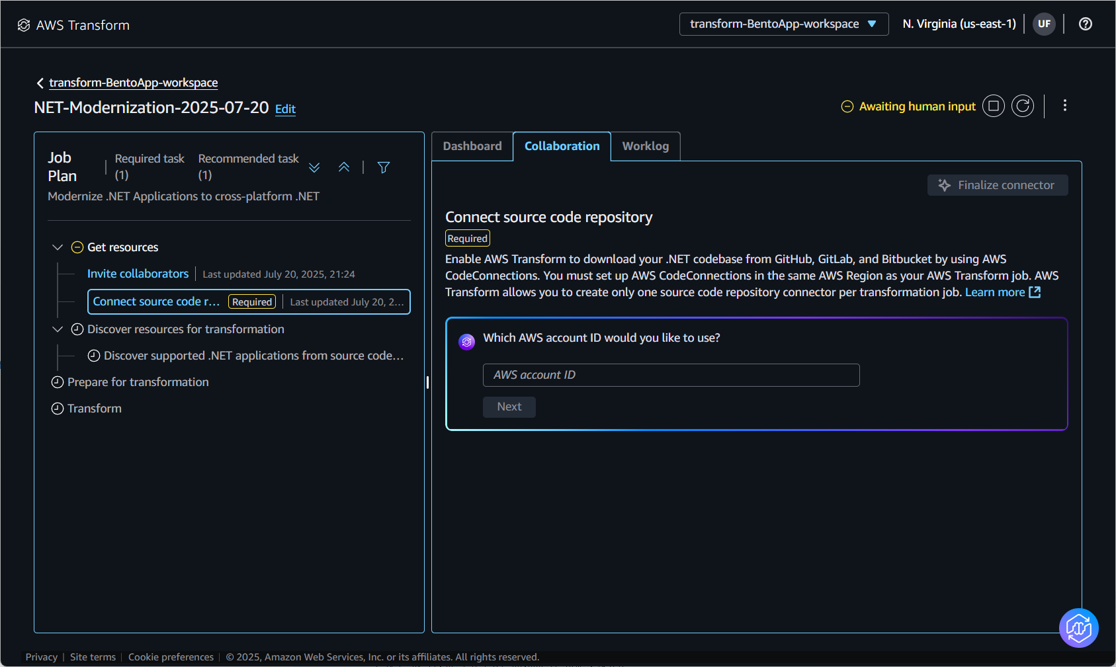Click the Next button
1116x667 pixels.
[x=509, y=407]
